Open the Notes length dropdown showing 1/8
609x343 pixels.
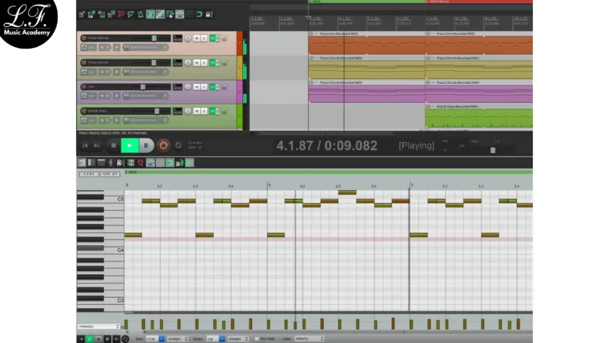pos(214,338)
